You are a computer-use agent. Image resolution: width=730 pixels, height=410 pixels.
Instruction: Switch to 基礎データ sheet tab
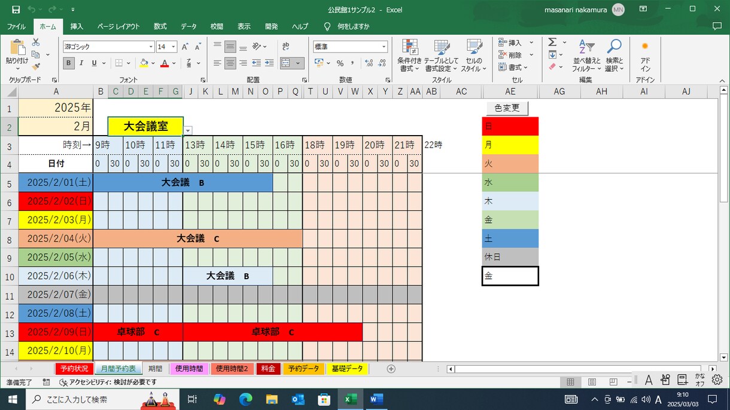(347, 369)
